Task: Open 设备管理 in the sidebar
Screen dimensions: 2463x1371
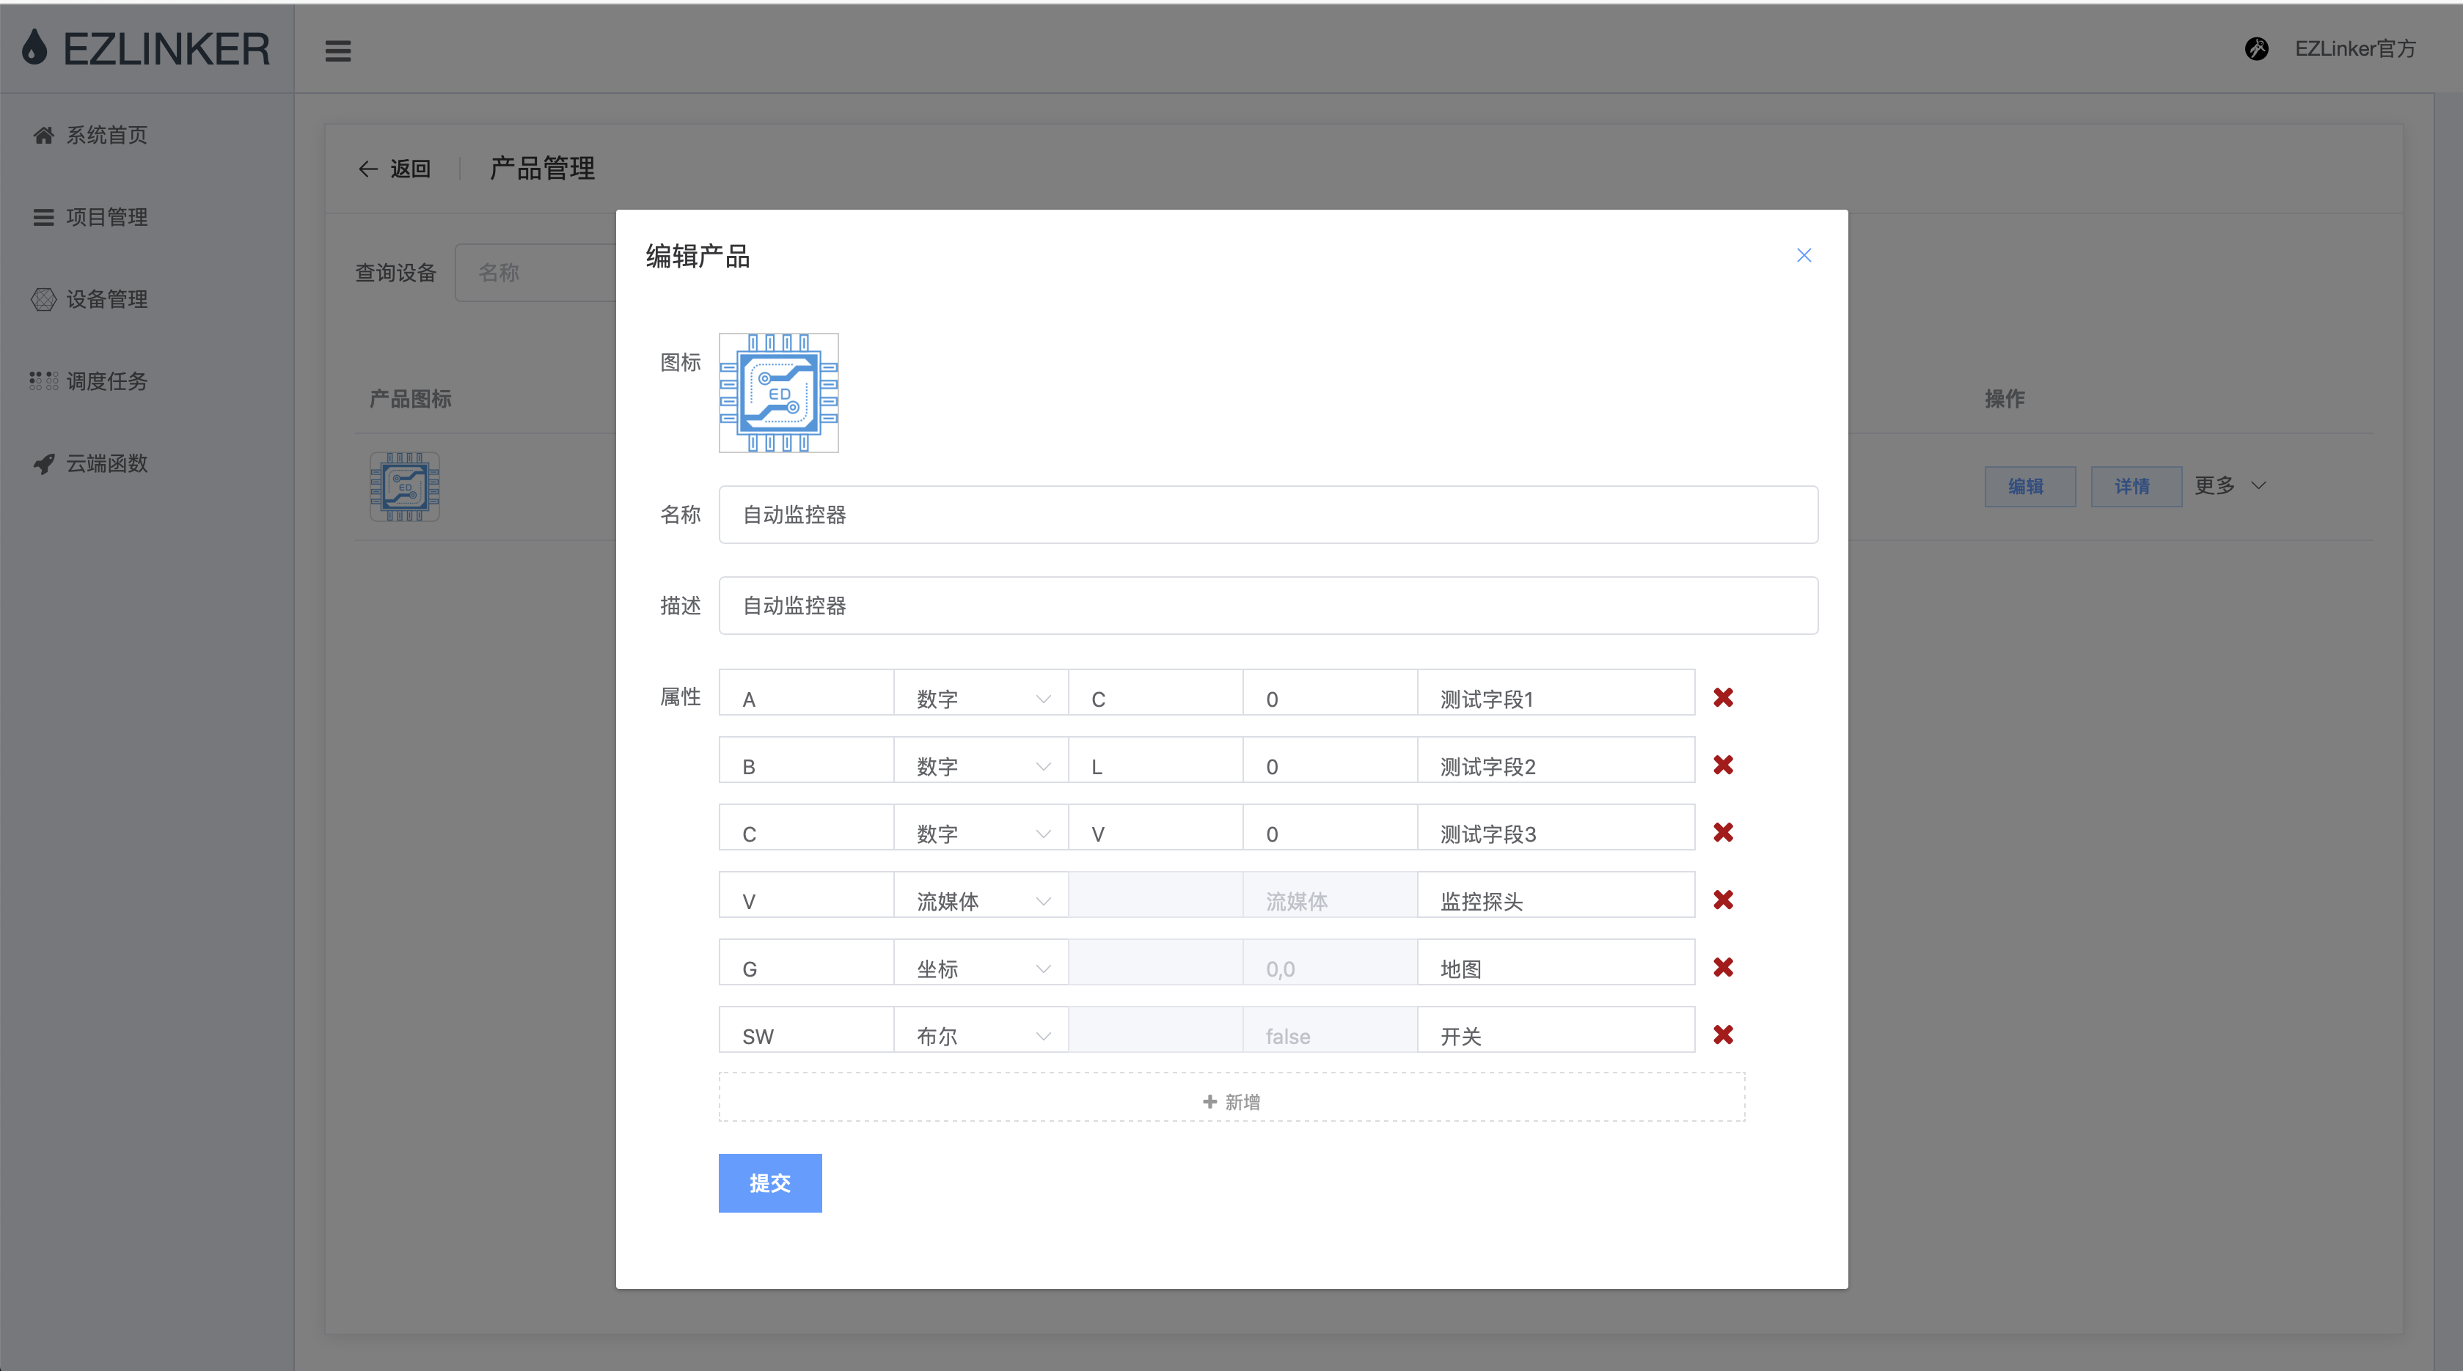Action: [x=106, y=299]
